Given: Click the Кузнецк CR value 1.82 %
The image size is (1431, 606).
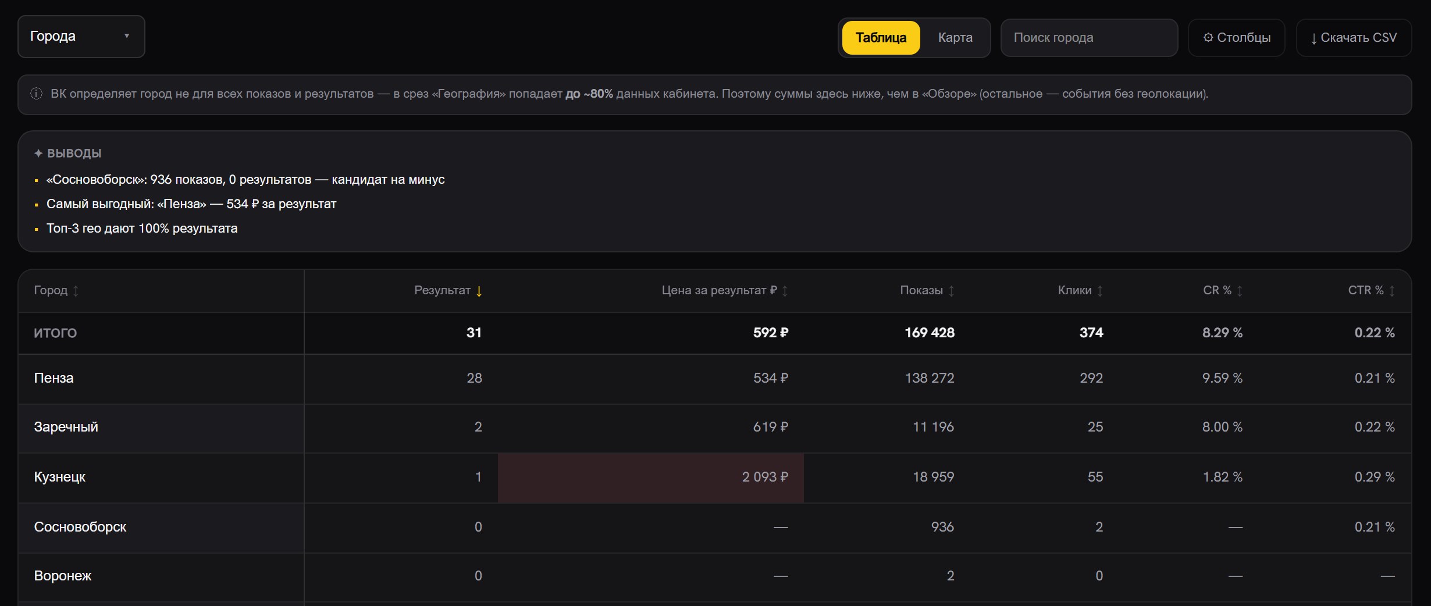Looking at the screenshot, I should click(1223, 477).
